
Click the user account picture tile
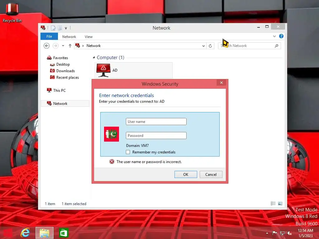click(112, 134)
